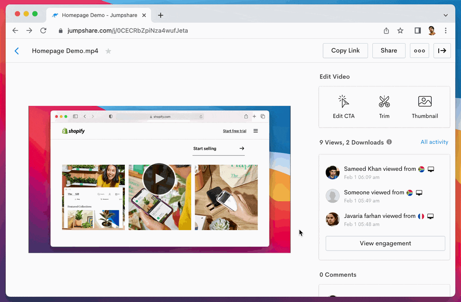Bookmark this page in Chrome

400,31
